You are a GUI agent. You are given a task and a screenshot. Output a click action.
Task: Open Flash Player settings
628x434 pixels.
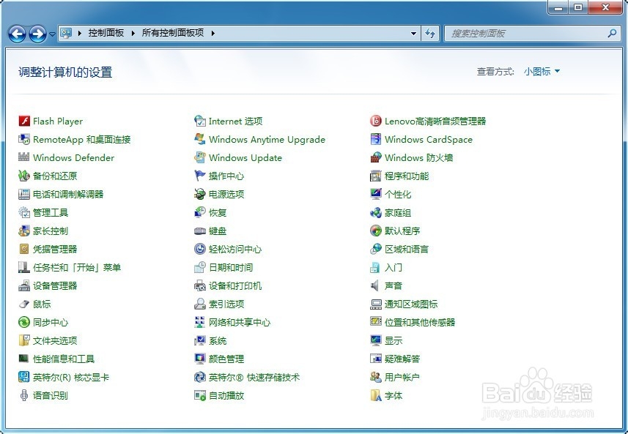pyautogui.click(x=57, y=121)
